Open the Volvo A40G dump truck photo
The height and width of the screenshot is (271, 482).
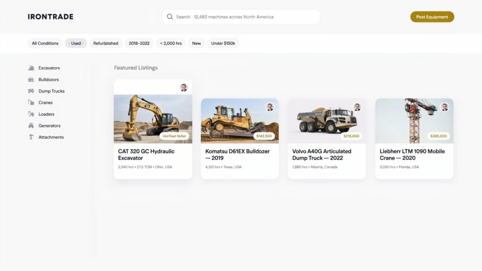click(327, 121)
